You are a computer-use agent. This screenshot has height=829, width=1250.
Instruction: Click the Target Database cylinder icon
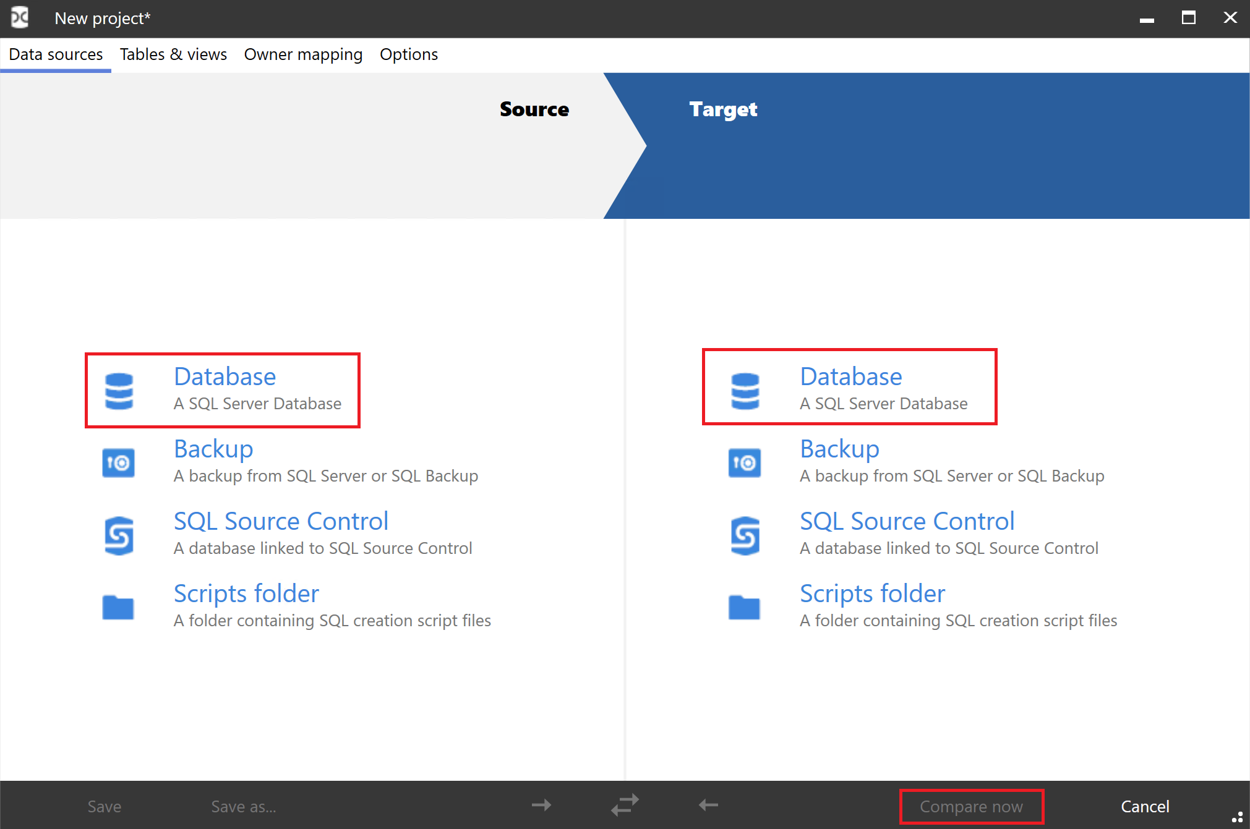pyautogui.click(x=745, y=391)
